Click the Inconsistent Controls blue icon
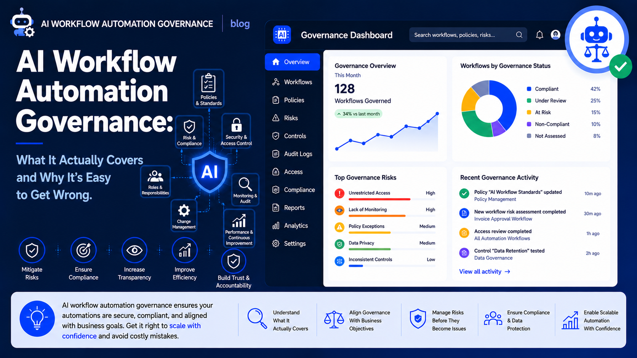Image resolution: width=637 pixels, height=358 pixels. [x=339, y=261]
